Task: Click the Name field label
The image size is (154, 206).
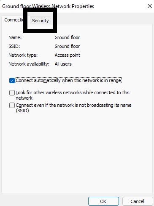Action: point(15,37)
